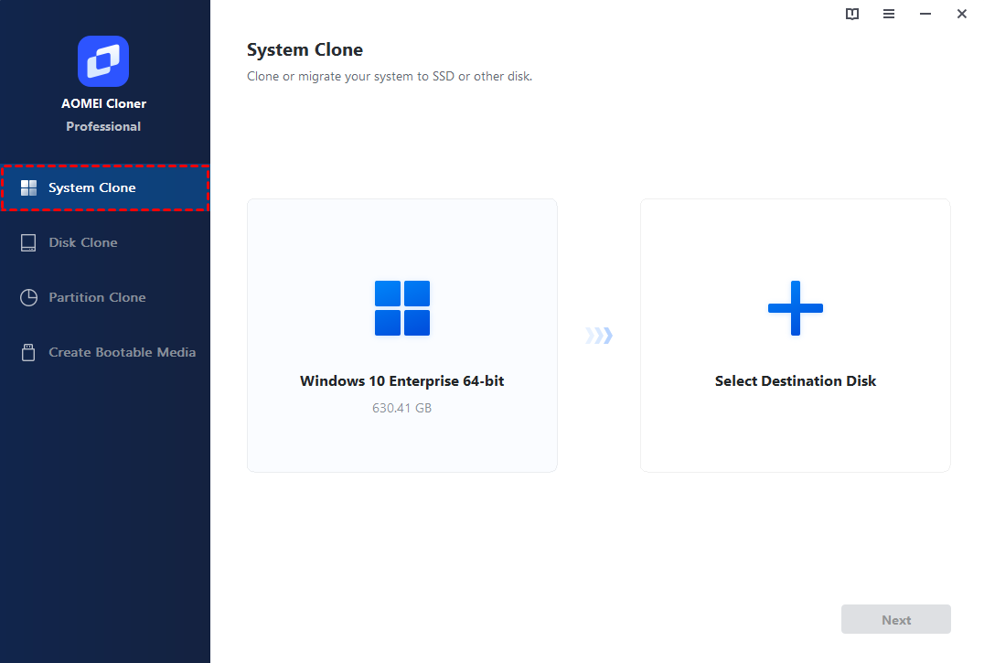Image resolution: width=984 pixels, height=663 pixels.
Task: Select the Windows 10 Enterprise 64-bit source
Action: (402, 336)
